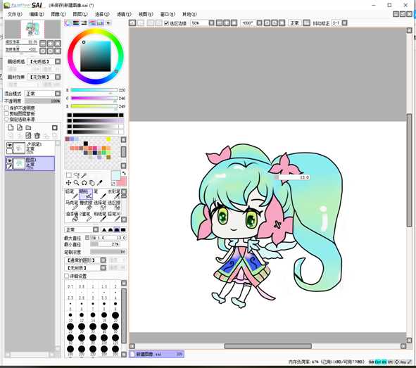
Task: Choose the 2值笔 binary pen tool
Action: pyautogui.click(x=86, y=216)
